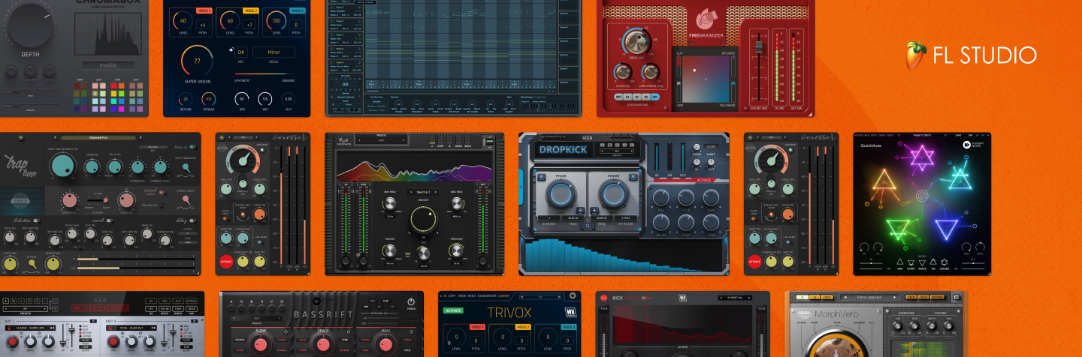This screenshot has width=1082, height=357.
Task: Select Voice 3 tab with level 100
Action: tap(297, 11)
